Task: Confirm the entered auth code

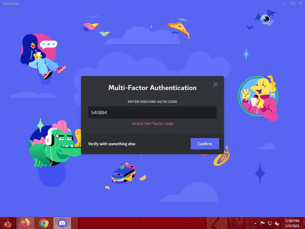Action: (x=205, y=144)
